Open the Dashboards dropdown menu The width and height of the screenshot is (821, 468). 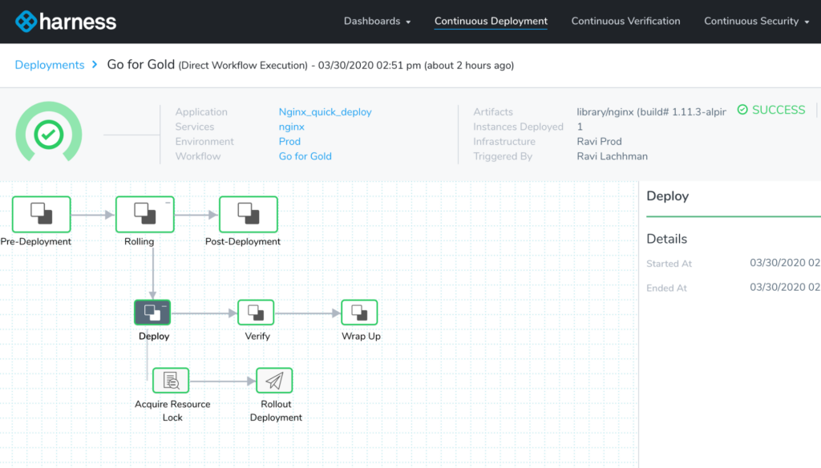point(377,22)
